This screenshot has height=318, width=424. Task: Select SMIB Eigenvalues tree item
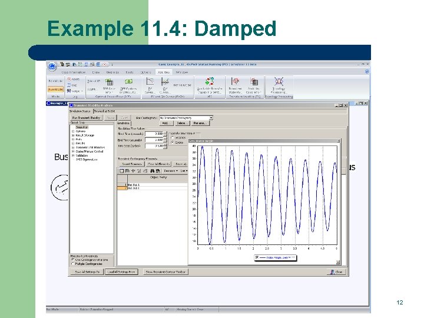point(87,160)
